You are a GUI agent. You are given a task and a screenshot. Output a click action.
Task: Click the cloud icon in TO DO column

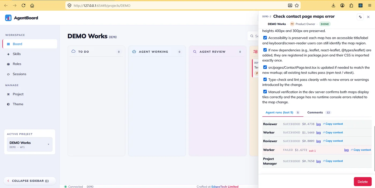tap(73, 51)
